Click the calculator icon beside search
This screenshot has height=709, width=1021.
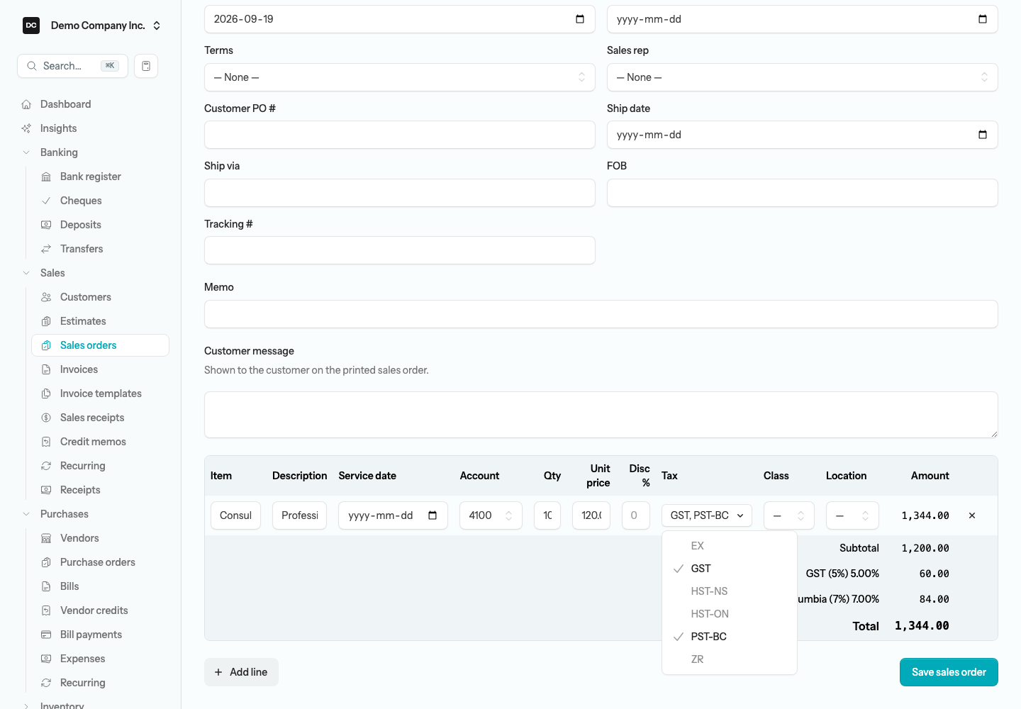pos(146,66)
